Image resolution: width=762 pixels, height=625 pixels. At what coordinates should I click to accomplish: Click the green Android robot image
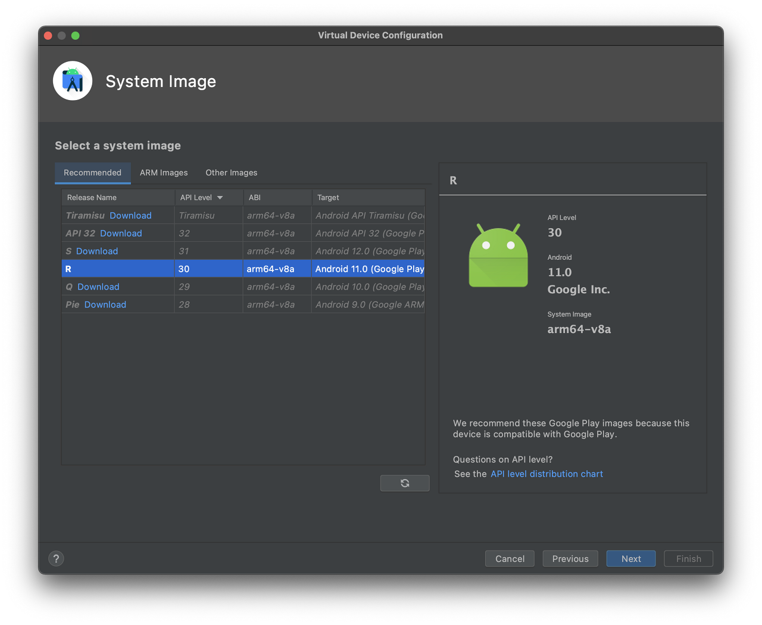[498, 256]
